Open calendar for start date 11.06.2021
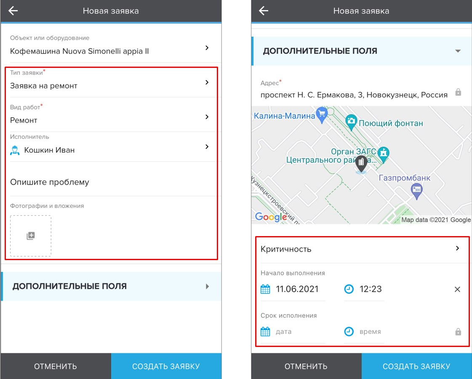Screen dimensions: 472x379 tap(265, 289)
